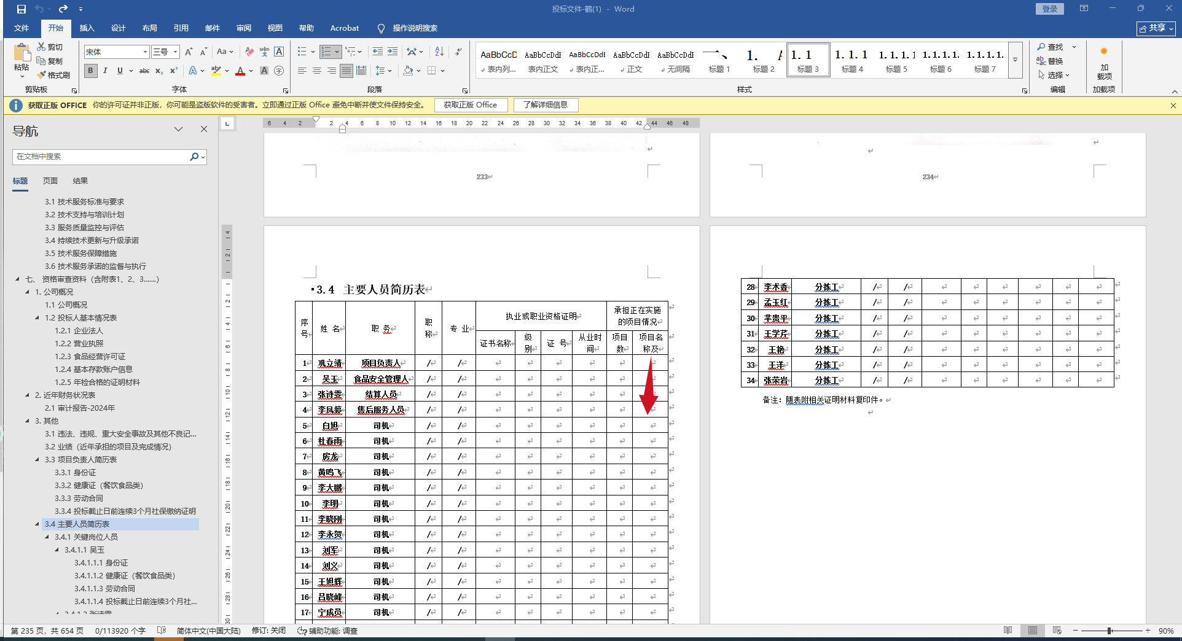
Task: Cut the selection with 剪切
Action: (50, 47)
